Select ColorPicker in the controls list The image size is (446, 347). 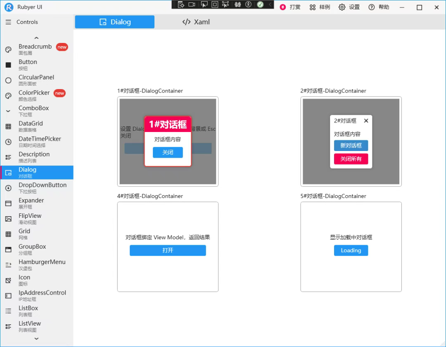pos(37,96)
